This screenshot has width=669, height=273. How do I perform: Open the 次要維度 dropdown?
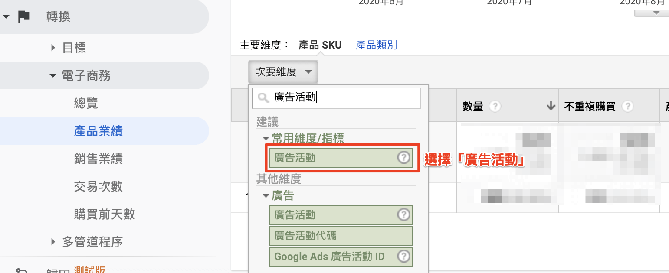tap(283, 72)
